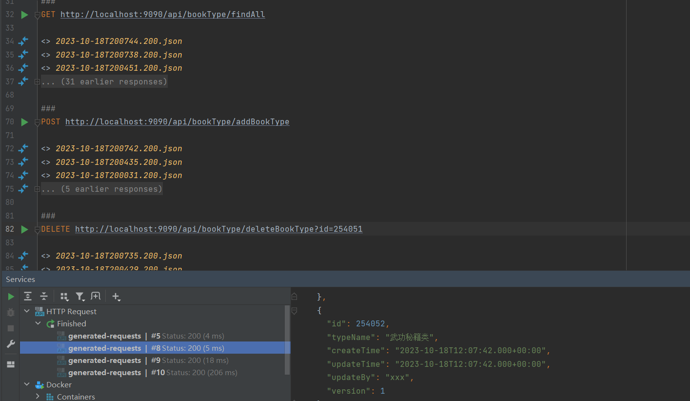Click the green Run button in Services
Screen dimensions: 690x401
(11, 297)
